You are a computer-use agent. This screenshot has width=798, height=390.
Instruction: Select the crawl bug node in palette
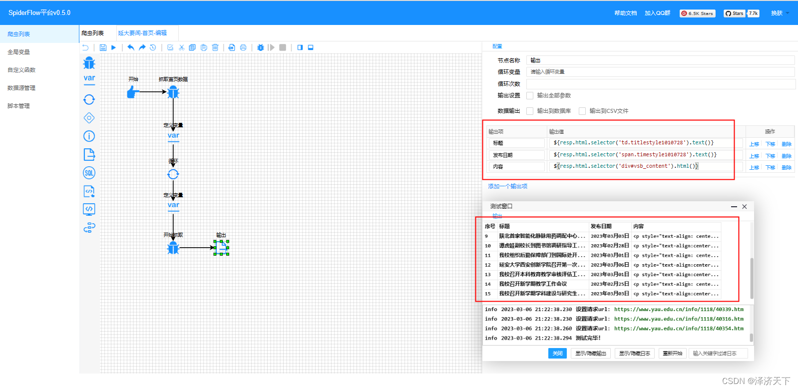pos(89,63)
